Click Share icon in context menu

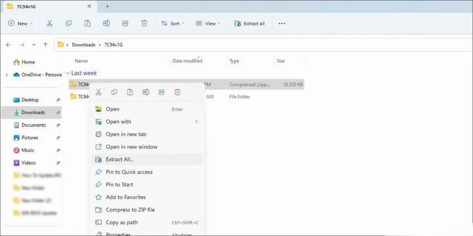[x=162, y=92]
